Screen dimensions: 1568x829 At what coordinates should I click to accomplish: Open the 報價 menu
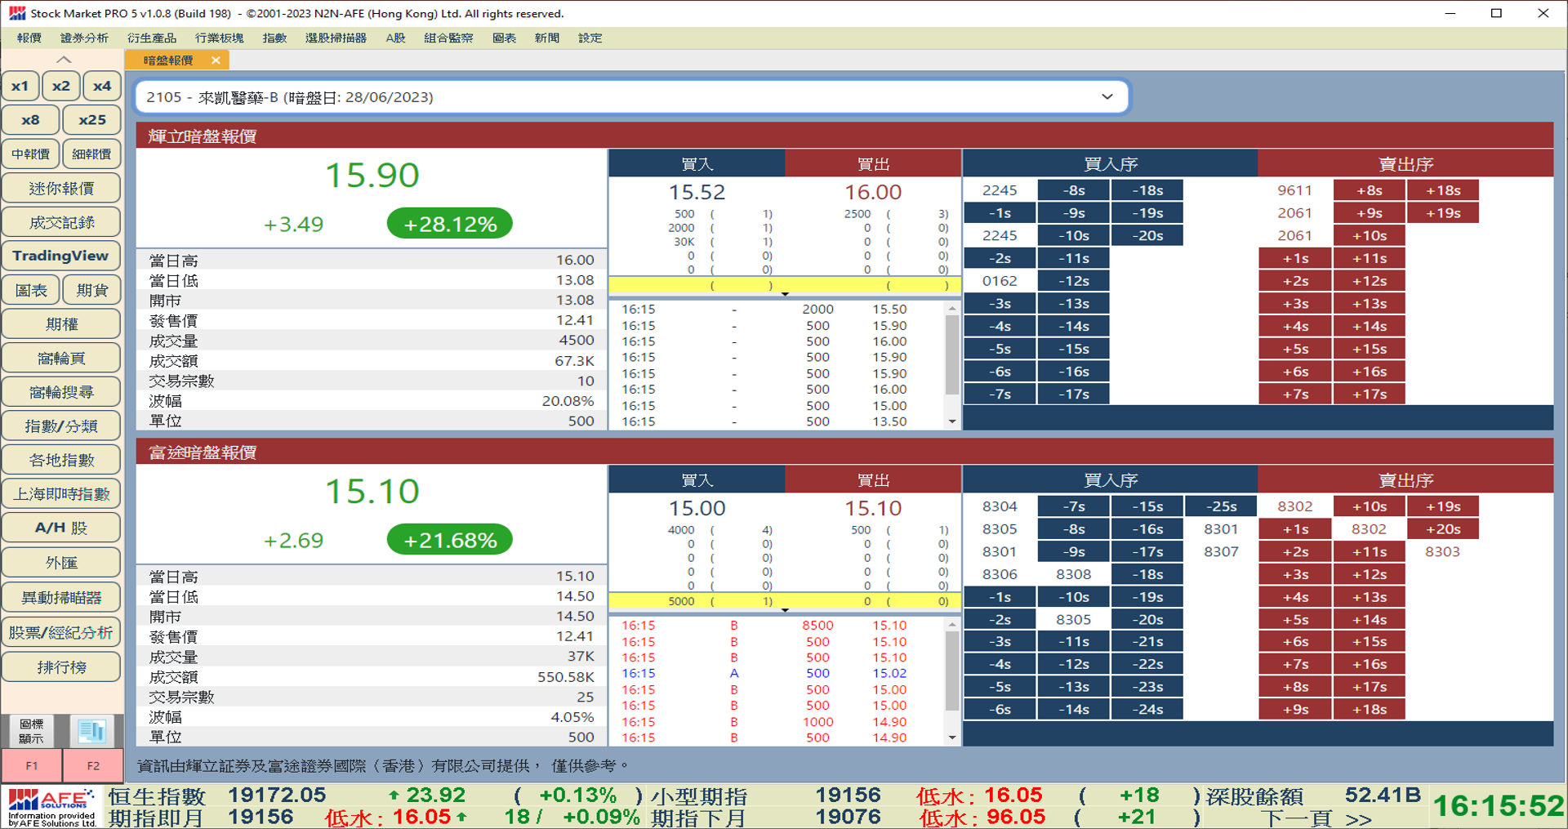(29, 38)
